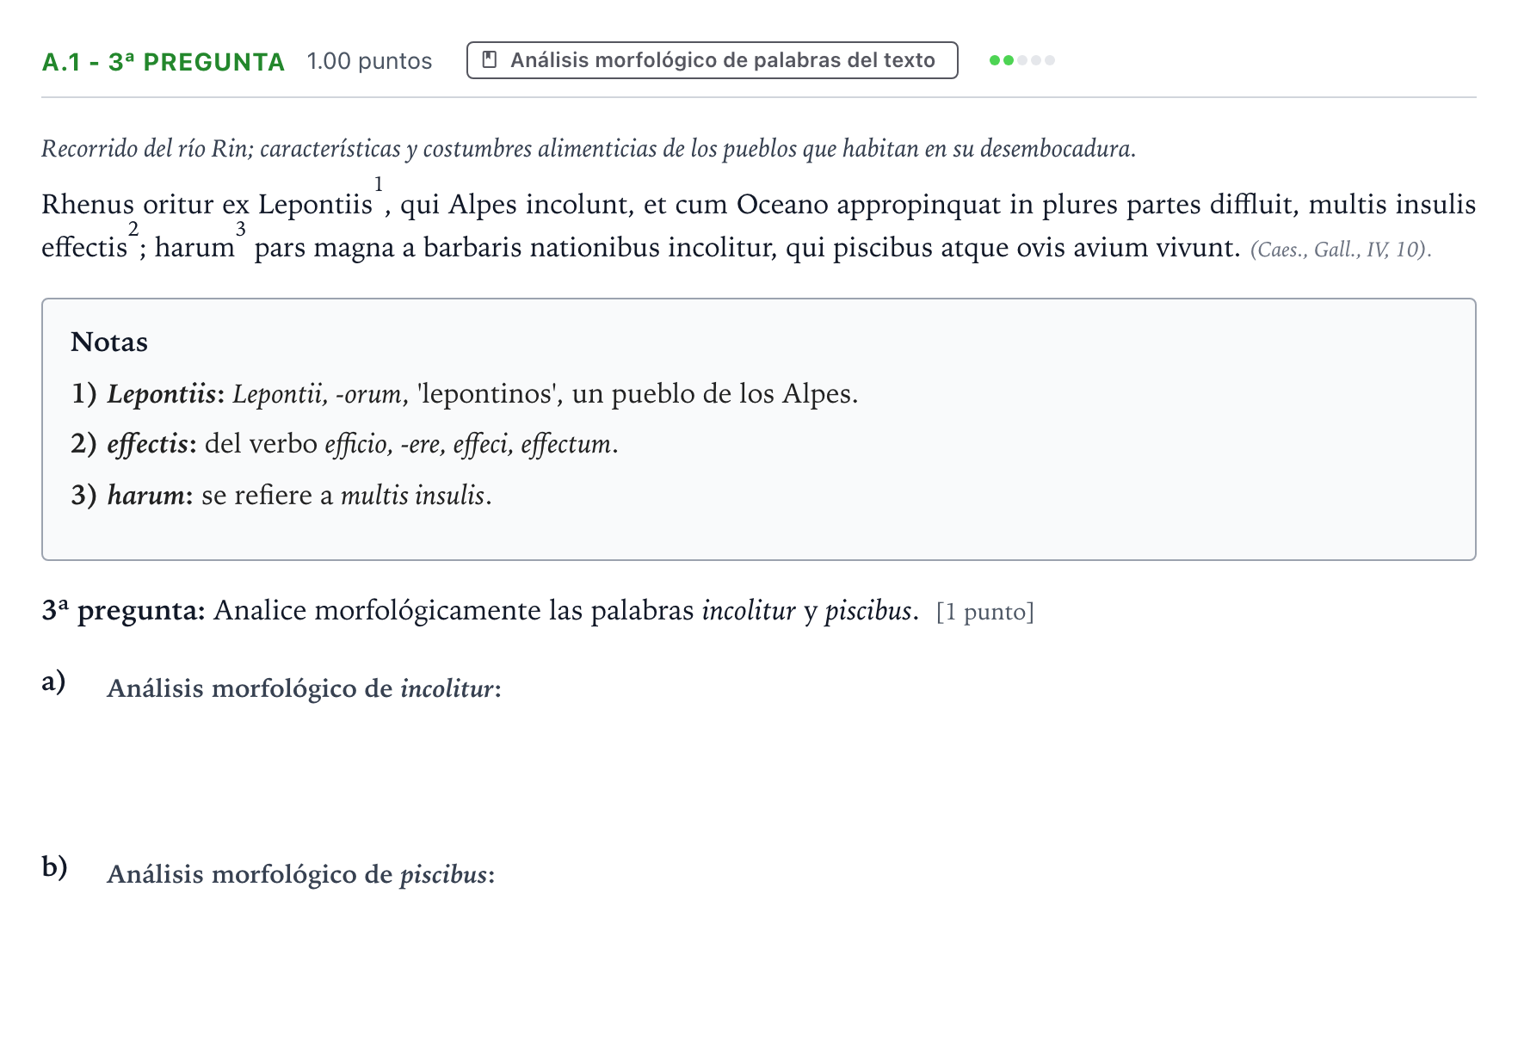
Task: Click the 'harum' word with footnote 3
Action: [194, 248]
